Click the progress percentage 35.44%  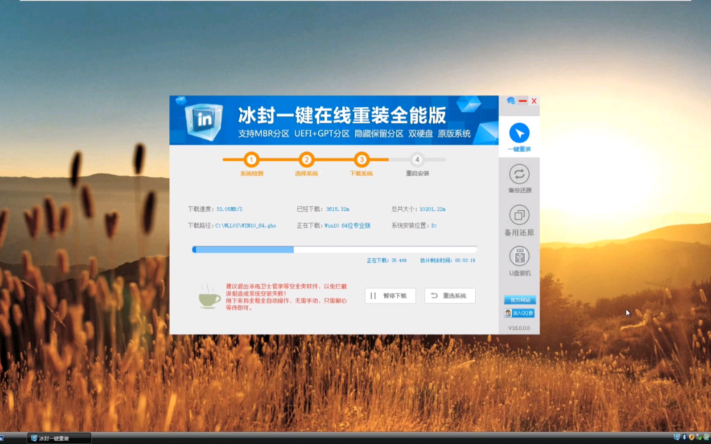click(399, 261)
